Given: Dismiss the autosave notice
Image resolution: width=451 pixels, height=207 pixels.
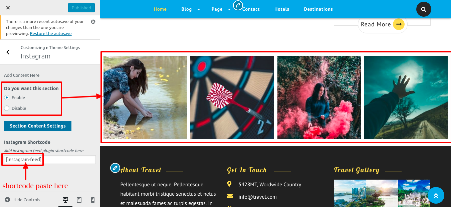Looking at the screenshot, I should click(93, 22).
